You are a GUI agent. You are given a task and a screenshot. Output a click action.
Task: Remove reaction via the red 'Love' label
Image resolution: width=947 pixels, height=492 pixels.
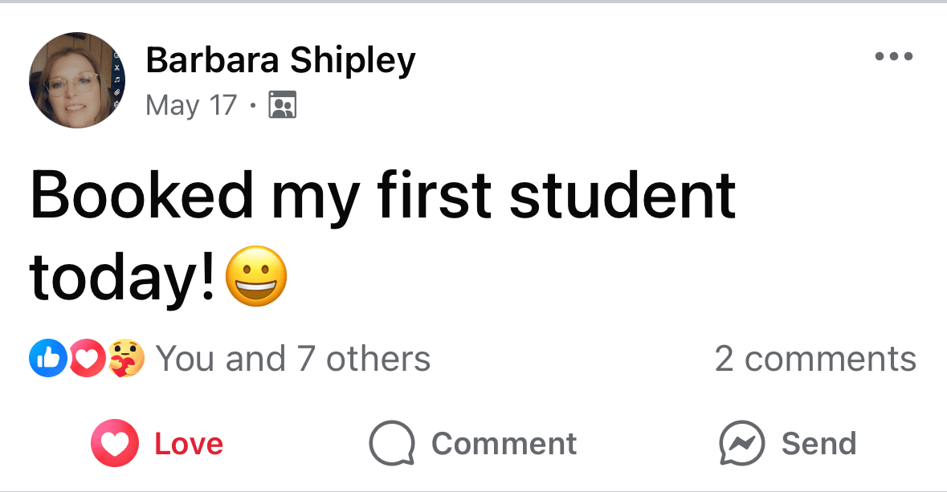pos(189,444)
